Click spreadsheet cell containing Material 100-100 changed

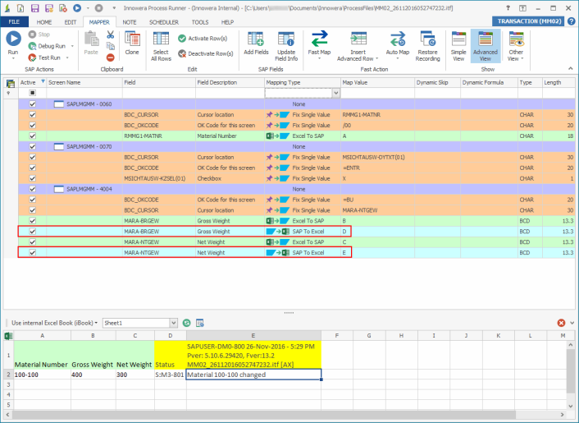pos(253,375)
